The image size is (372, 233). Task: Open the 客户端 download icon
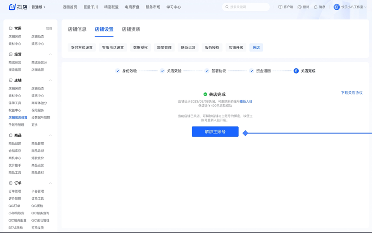[281, 7]
